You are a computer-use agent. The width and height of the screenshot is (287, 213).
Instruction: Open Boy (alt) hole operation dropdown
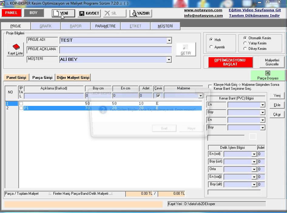254,184
